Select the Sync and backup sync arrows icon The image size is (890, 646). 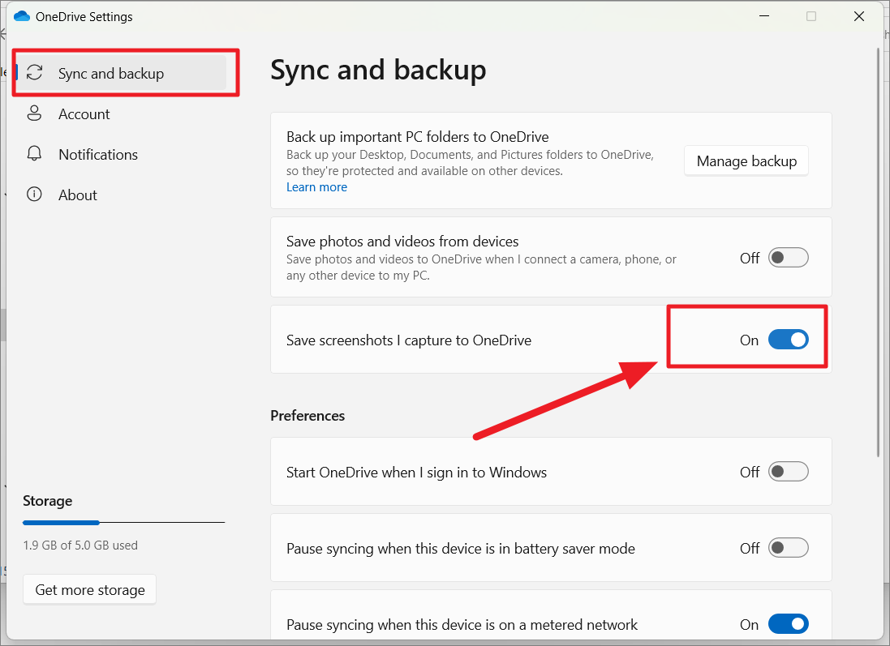[34, 72]
